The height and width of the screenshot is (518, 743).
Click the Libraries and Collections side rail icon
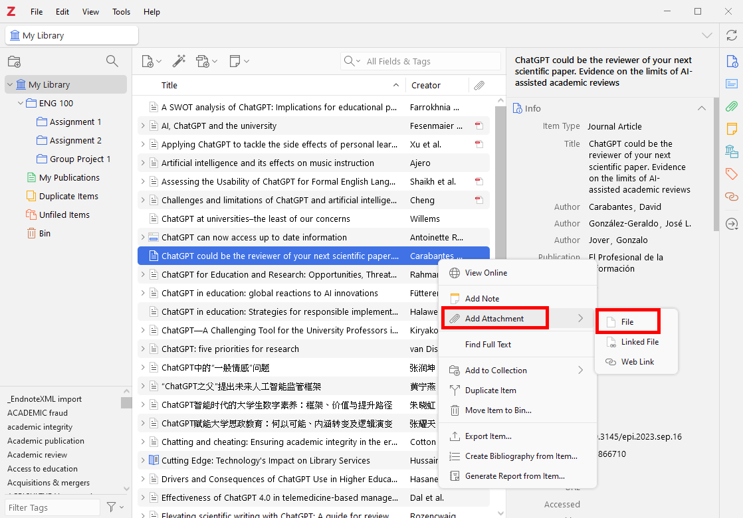[x=732, y=151]
